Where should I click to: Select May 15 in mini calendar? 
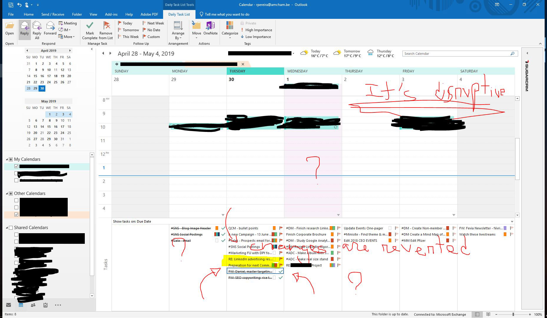[49, 127]
